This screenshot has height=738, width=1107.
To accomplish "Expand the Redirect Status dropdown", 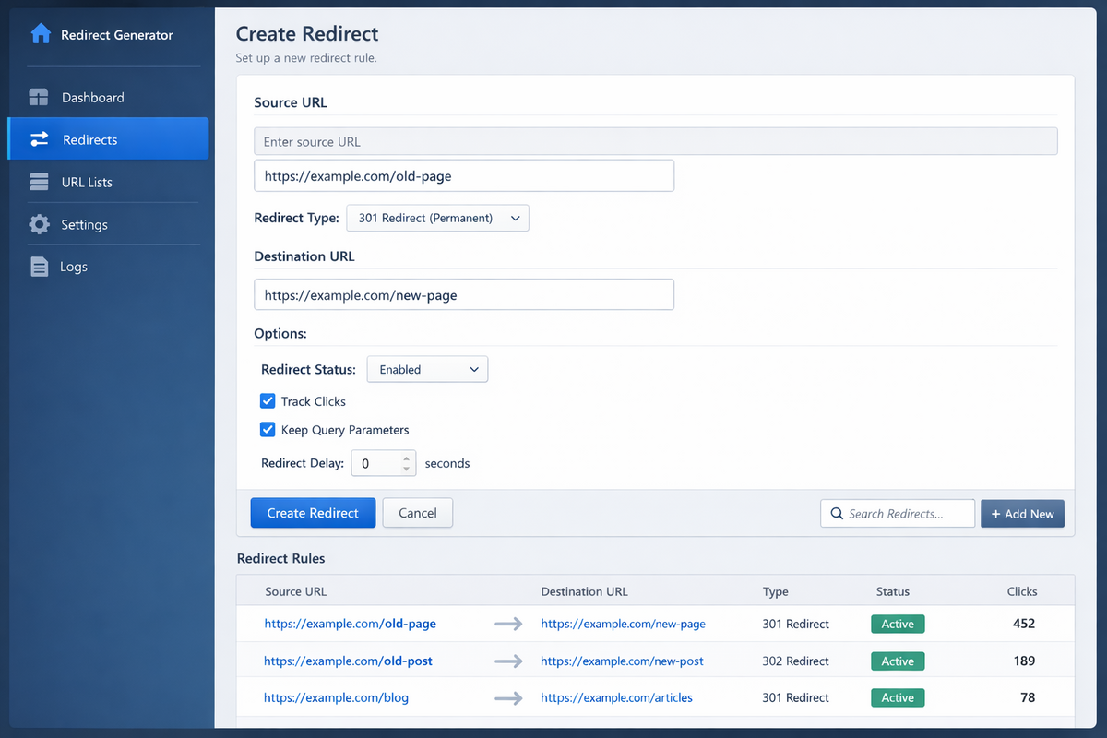I will pos(427,370).
